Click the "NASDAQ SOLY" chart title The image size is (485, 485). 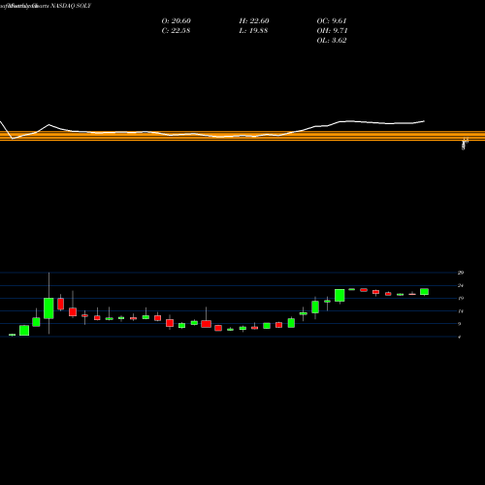coord(71,6)
